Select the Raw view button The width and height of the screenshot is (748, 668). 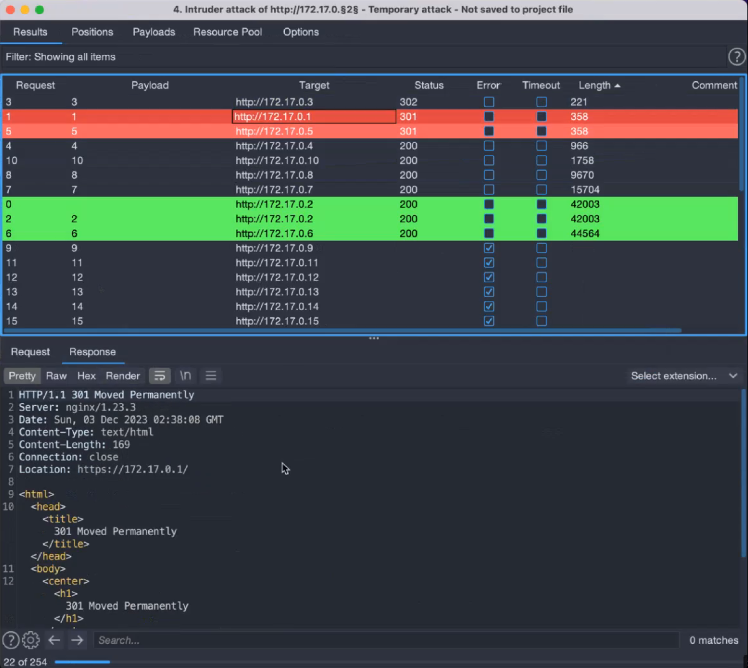[56, 376]
